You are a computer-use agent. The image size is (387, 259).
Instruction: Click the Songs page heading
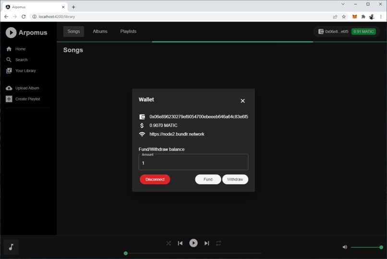[73, 50]
